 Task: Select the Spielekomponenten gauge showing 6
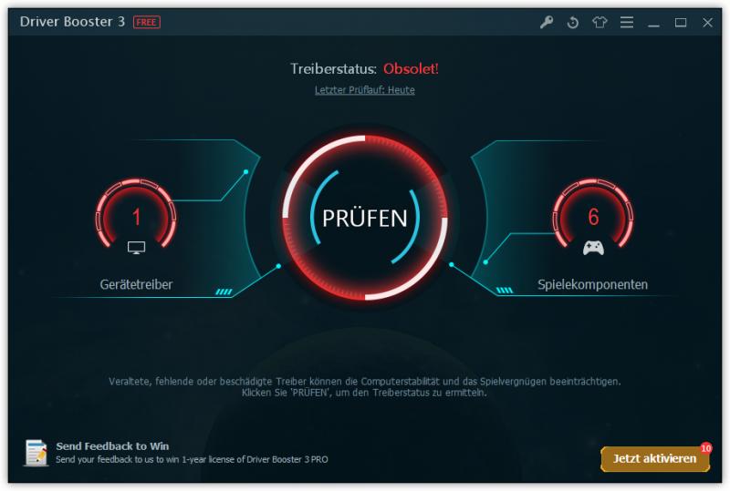(593, 212)
